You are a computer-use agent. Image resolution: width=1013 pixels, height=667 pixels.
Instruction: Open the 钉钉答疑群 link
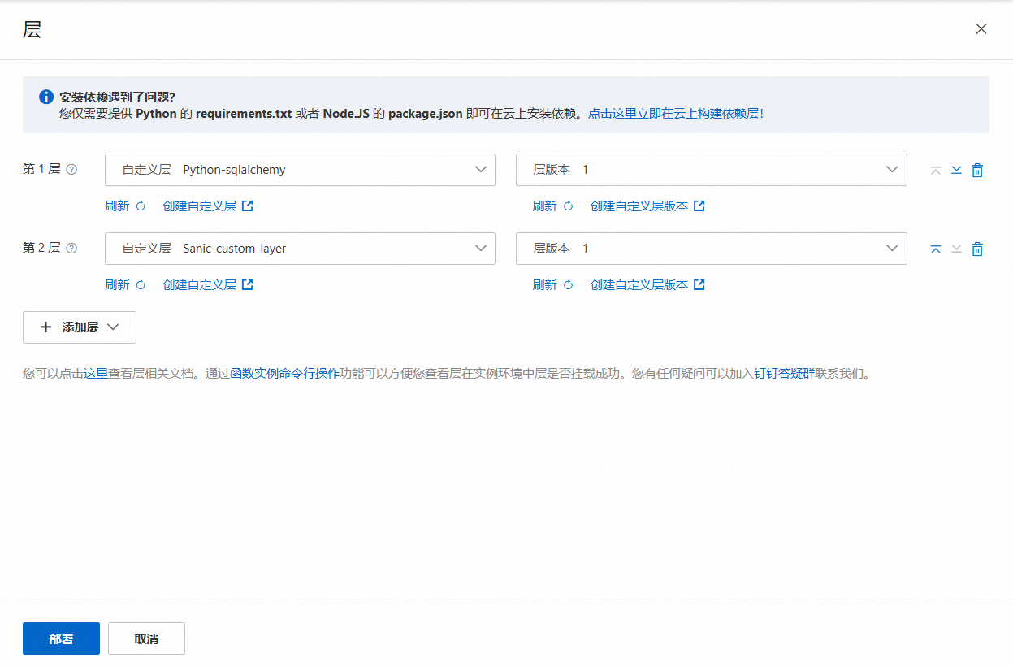click(x=785, y=375)
